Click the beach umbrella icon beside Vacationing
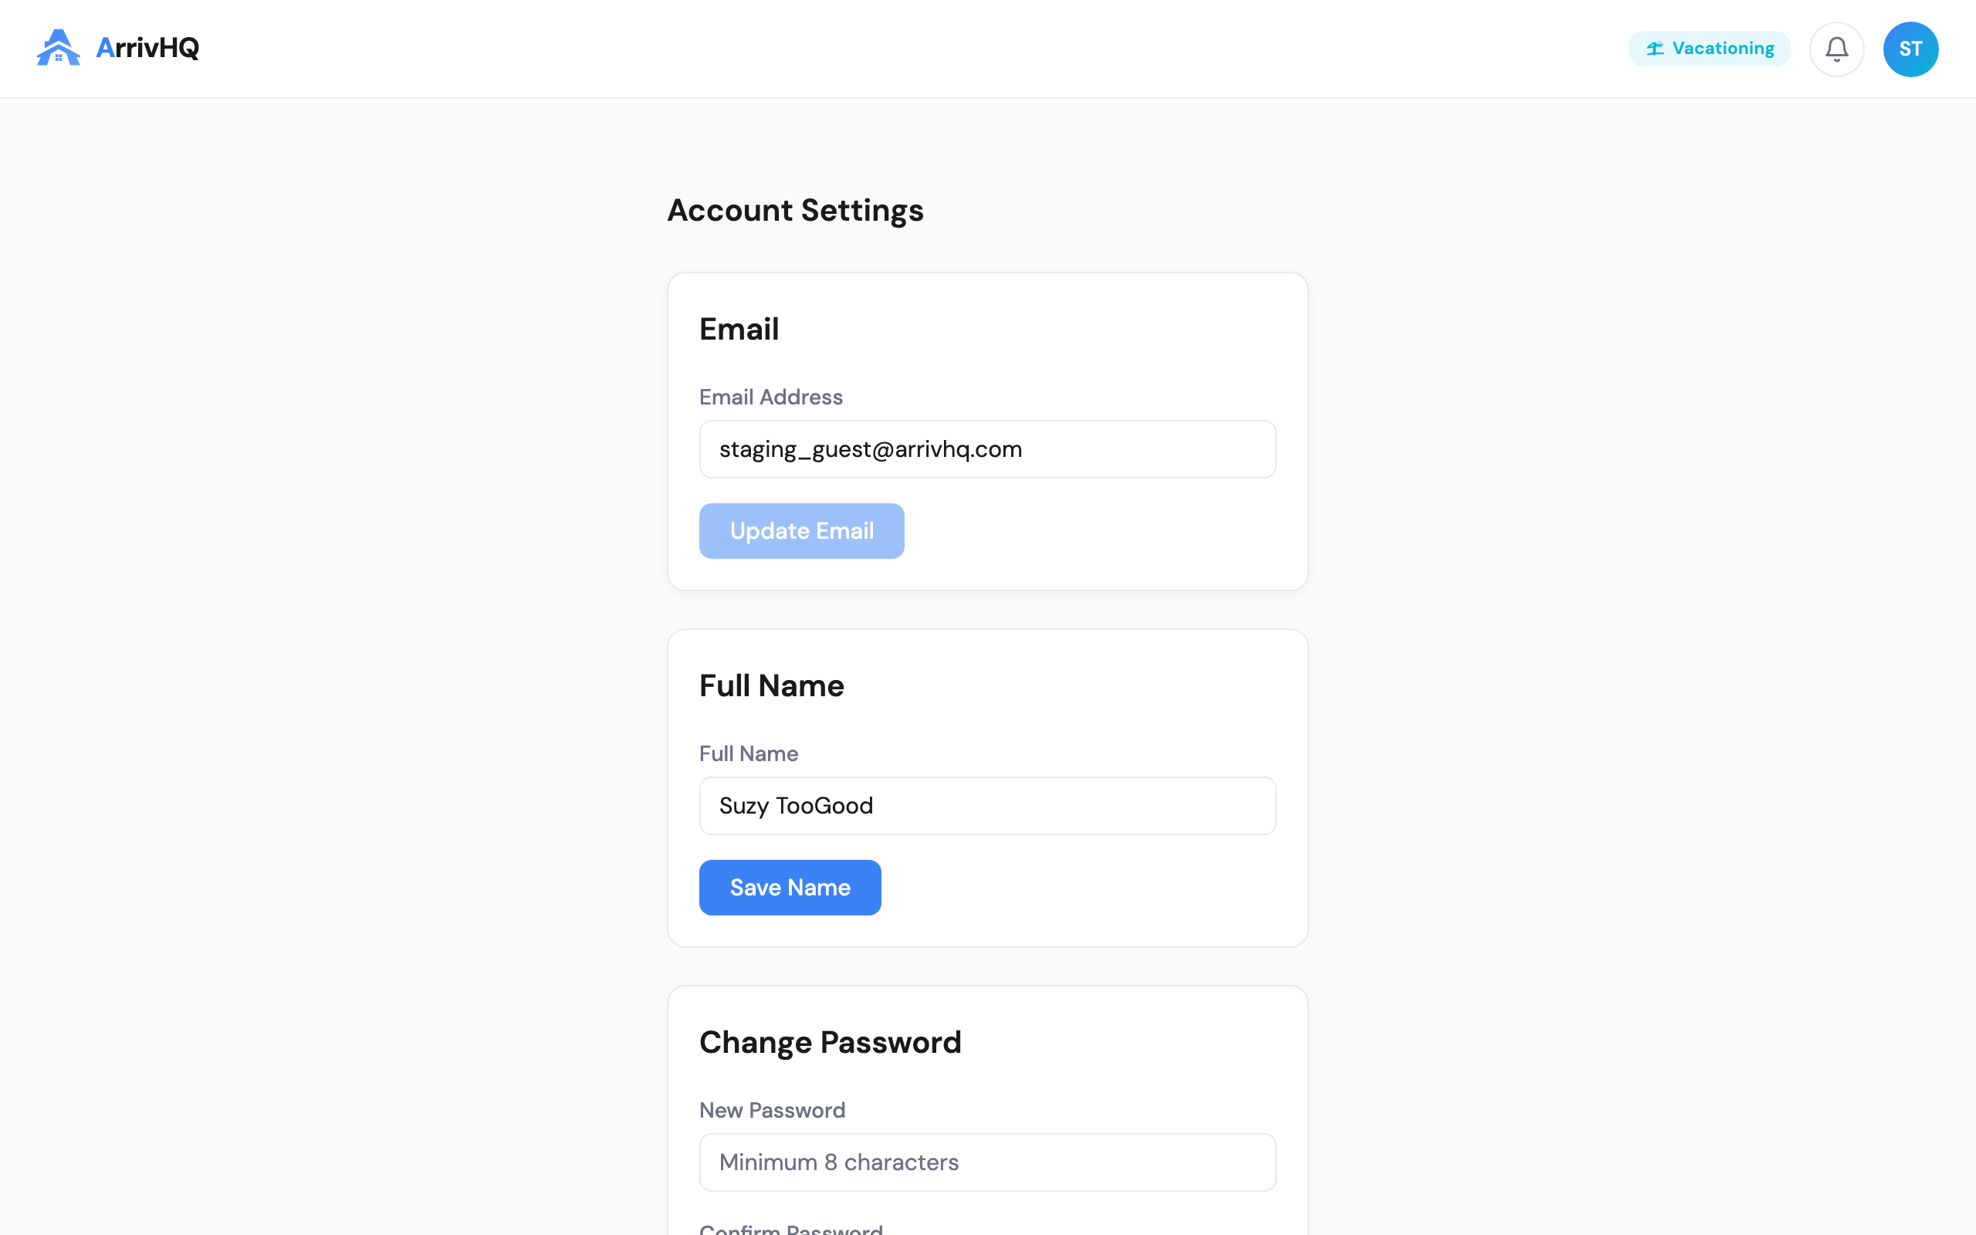Viewport: 1976px width, 1235px height. pyautogui.click(x=1655, y=48)
